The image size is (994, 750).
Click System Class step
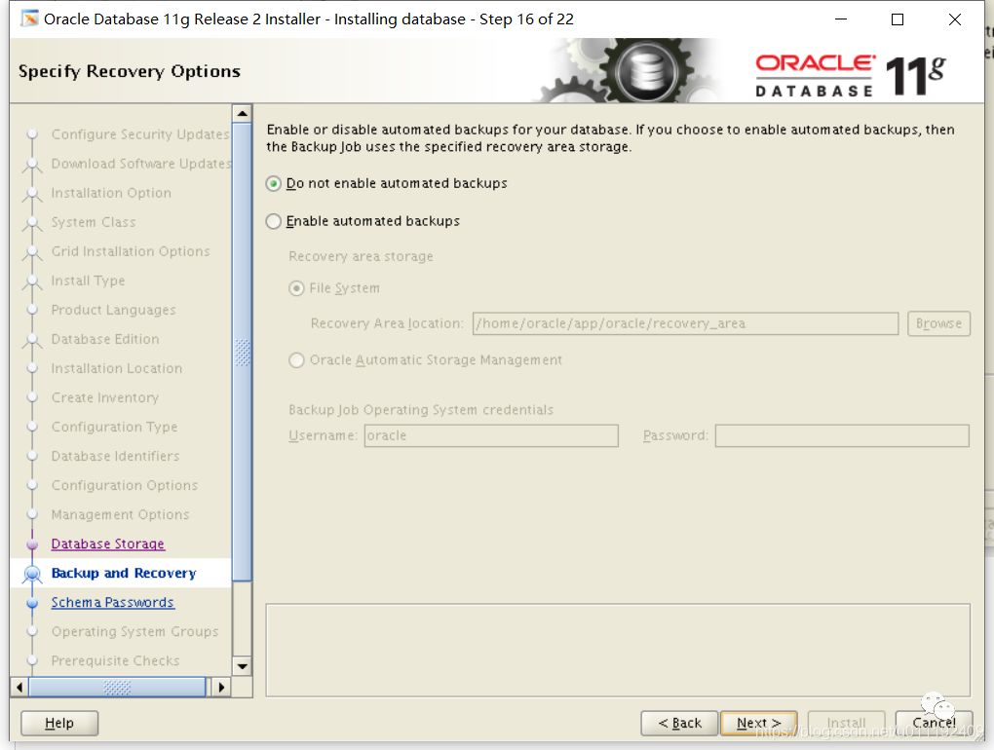point(94,222)
